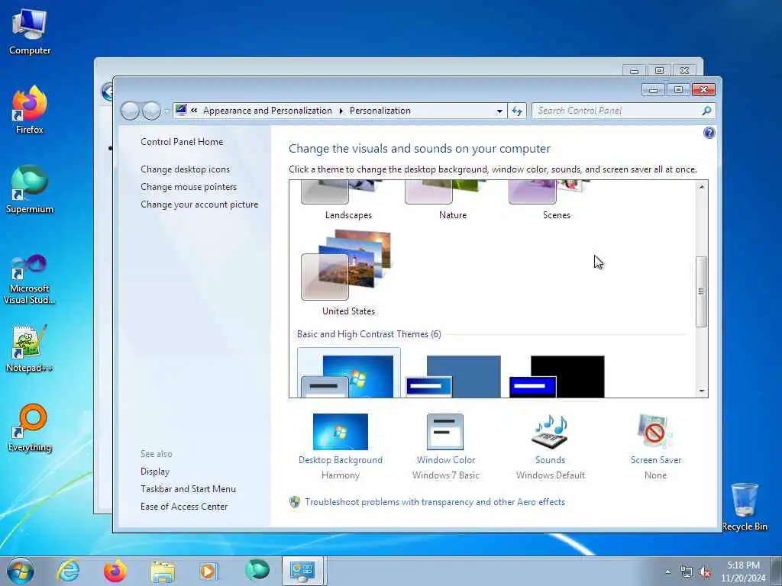Expand breadcrumb arrow after Appearance and Personalization
Screen dimensions: 782x586
pos(341,111)
